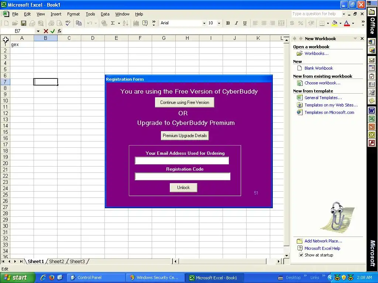This screenshot has width=378, height=283.
Task: Toggle Italic formatting
Action: point(236,23)
